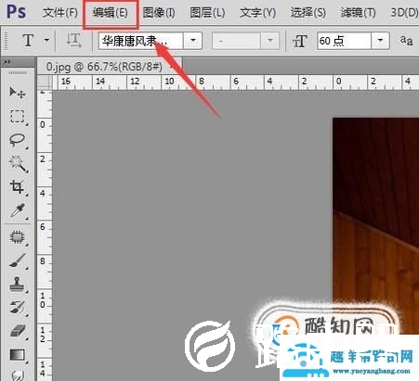Click the font size field 60 点
419x381 pixels.
tap(344, 41)
